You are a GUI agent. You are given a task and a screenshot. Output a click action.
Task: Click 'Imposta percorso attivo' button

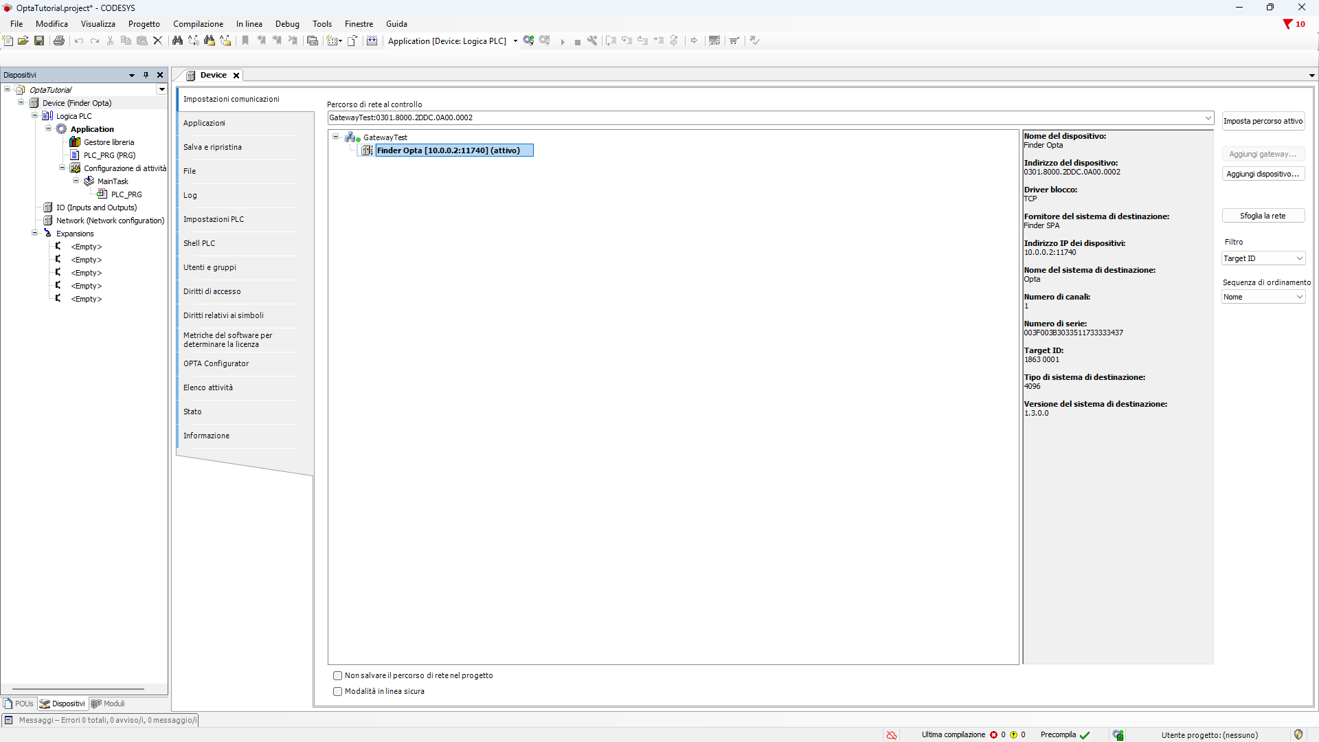click(1263, 121)
